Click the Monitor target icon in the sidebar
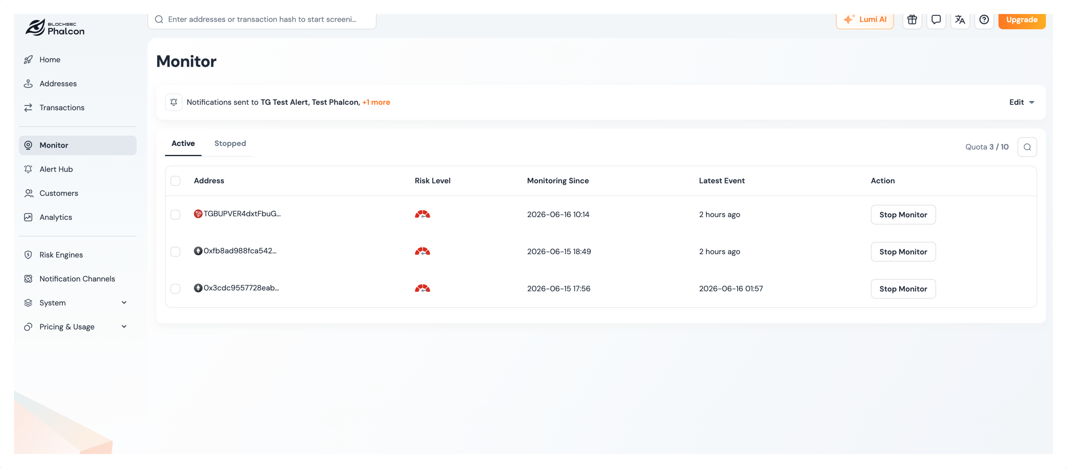 coord(28,145)
